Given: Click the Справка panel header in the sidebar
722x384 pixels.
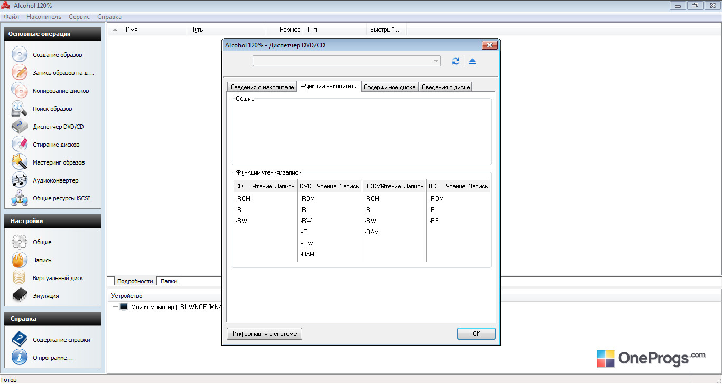Looking at the screenshot, I should 52,319.
